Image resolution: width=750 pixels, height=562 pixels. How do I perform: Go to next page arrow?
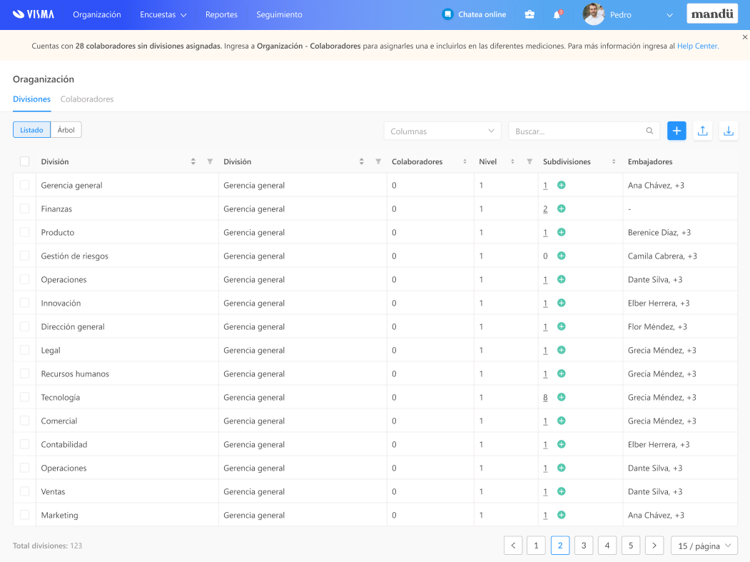(x=654, y=546)
